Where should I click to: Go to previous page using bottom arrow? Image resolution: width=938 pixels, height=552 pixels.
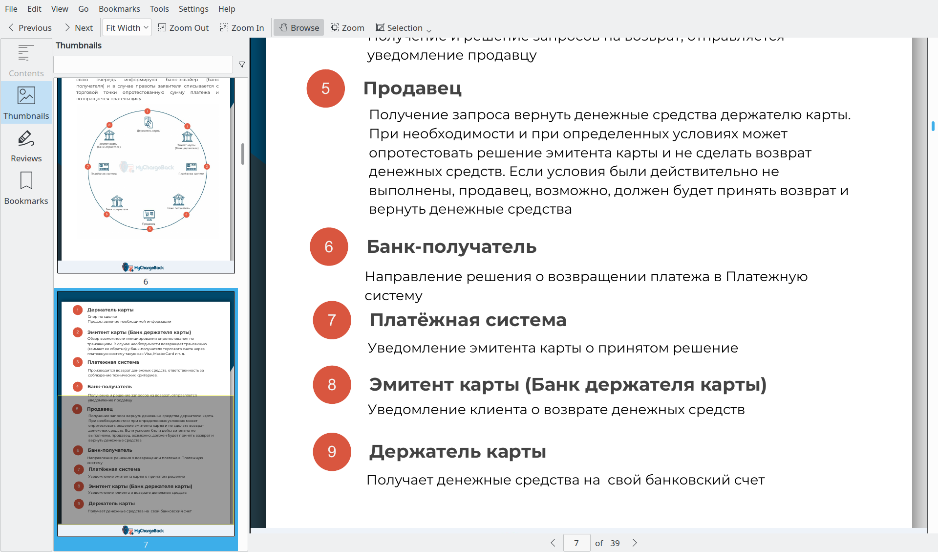click(553, 543)
